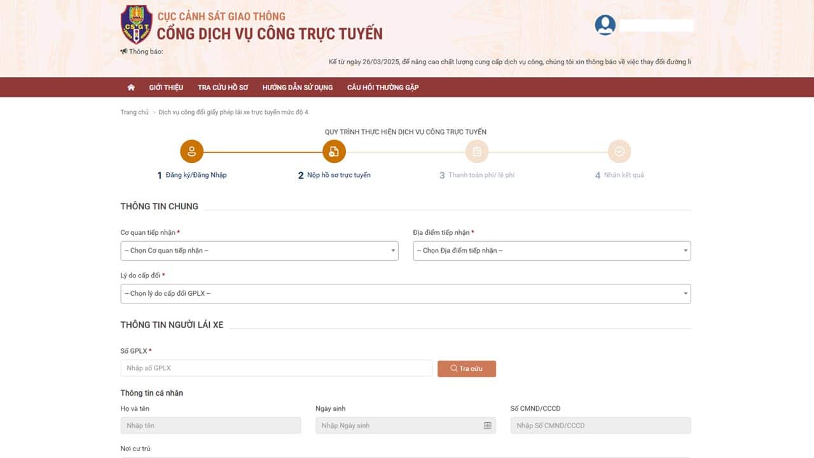The height and width of the screenshot is (458, 814).
Task: Click the Nhập Số CMND/CCCD field
Action: click(601, 426)
